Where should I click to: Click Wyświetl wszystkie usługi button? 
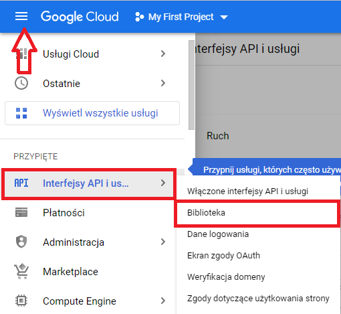click(92, 113)
